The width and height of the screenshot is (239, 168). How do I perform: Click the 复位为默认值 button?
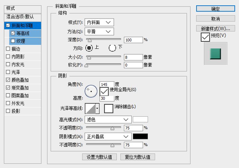[x=138, y=157]
